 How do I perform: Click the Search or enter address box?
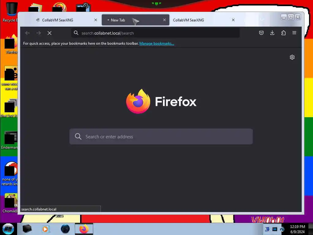pos(161,136)
